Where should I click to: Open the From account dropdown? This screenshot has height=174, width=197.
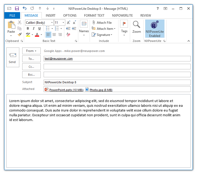pos(31,51)
